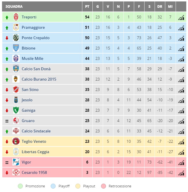Open the Libertas Ceggia team link
The height and width of the screenshot is (192, 188).
tap(35, 152)
